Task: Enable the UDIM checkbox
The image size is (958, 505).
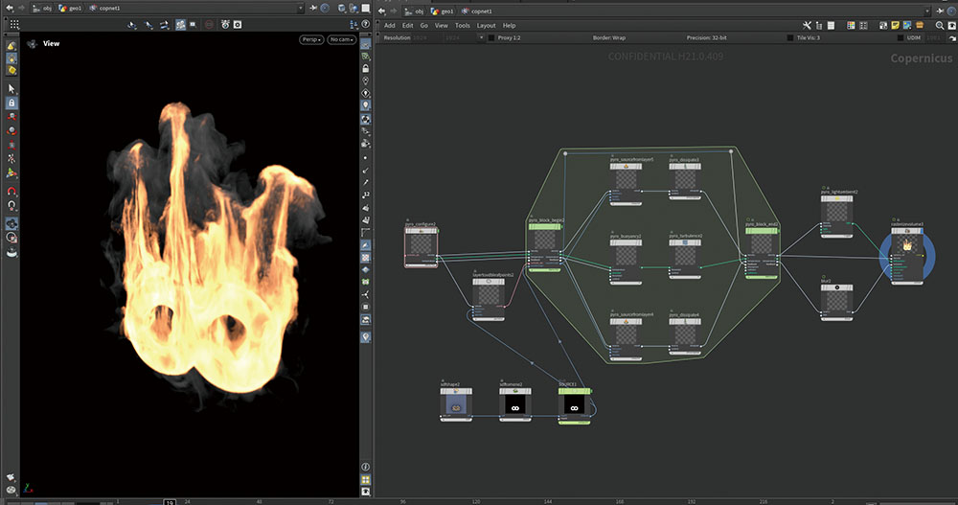Action: tap(900, 37)
